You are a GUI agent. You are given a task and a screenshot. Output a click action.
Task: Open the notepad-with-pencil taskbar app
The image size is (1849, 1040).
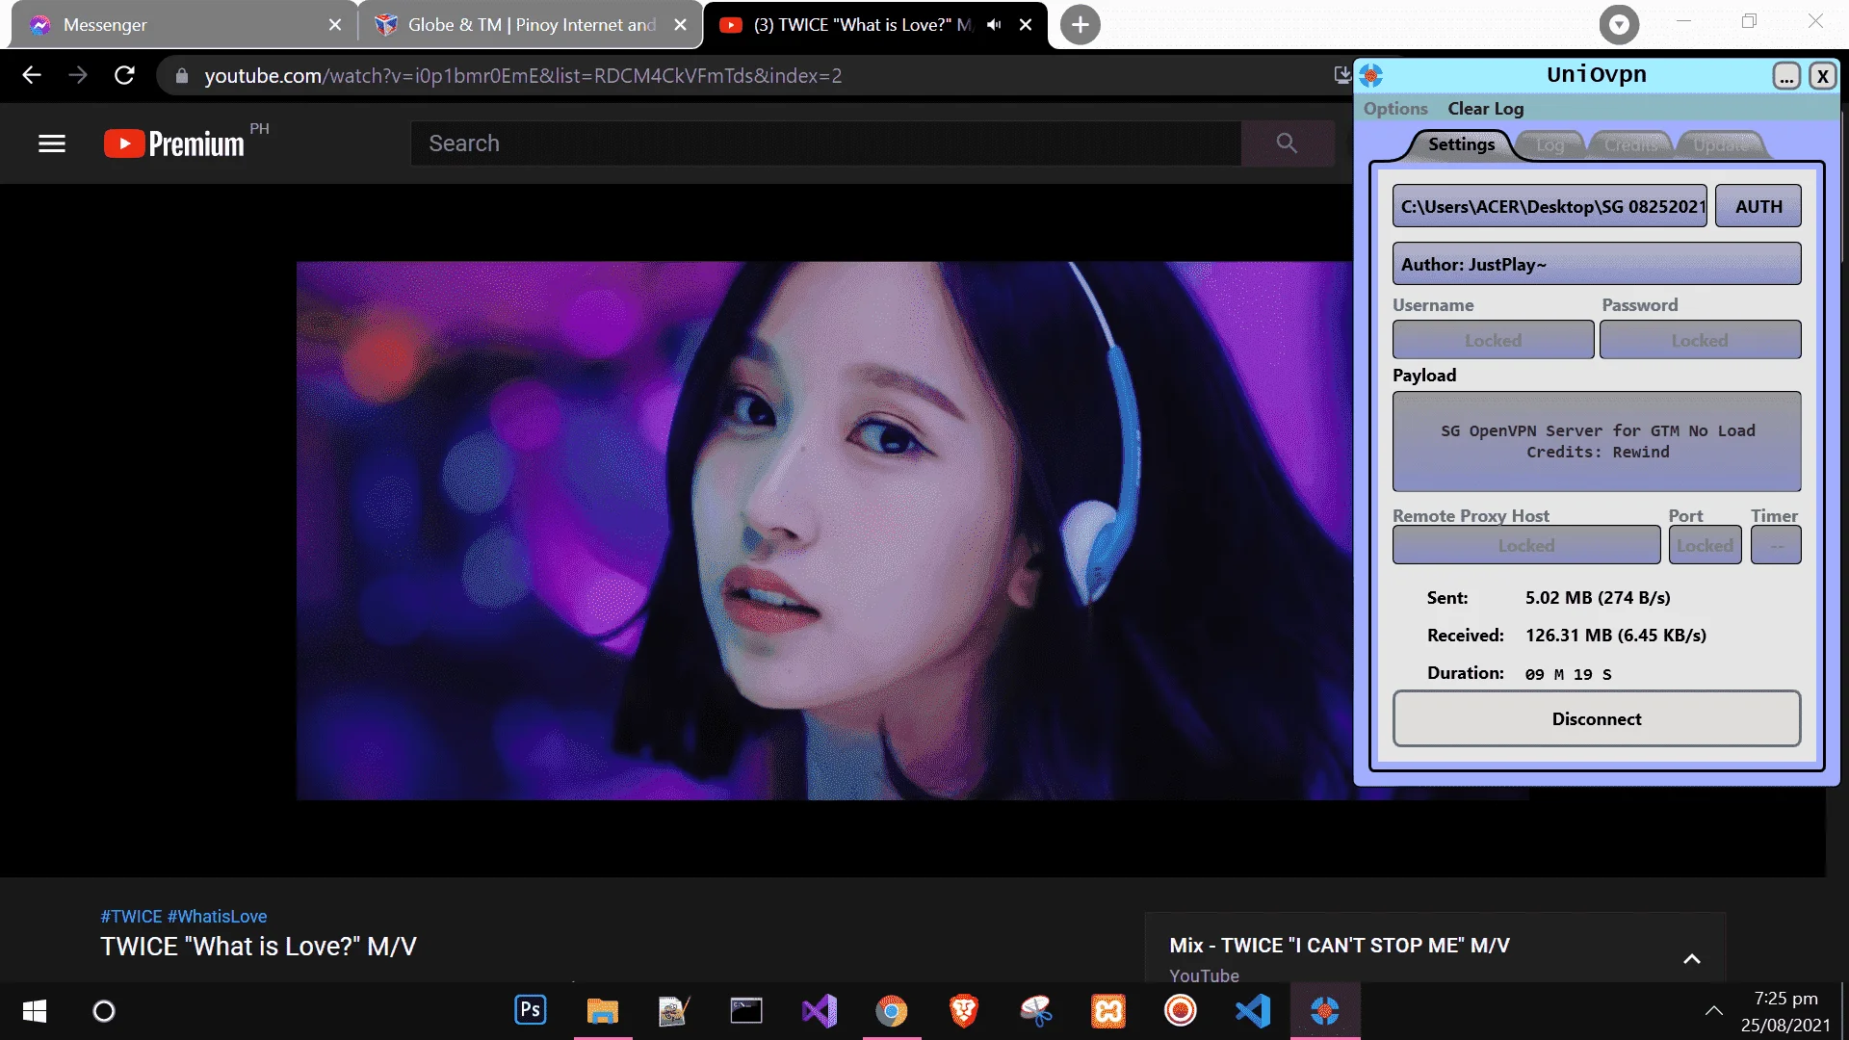(x=674, y=1011)
